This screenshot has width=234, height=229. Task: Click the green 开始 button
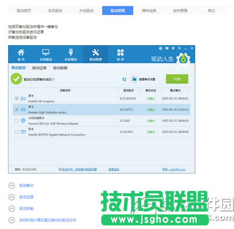[177, 79]
